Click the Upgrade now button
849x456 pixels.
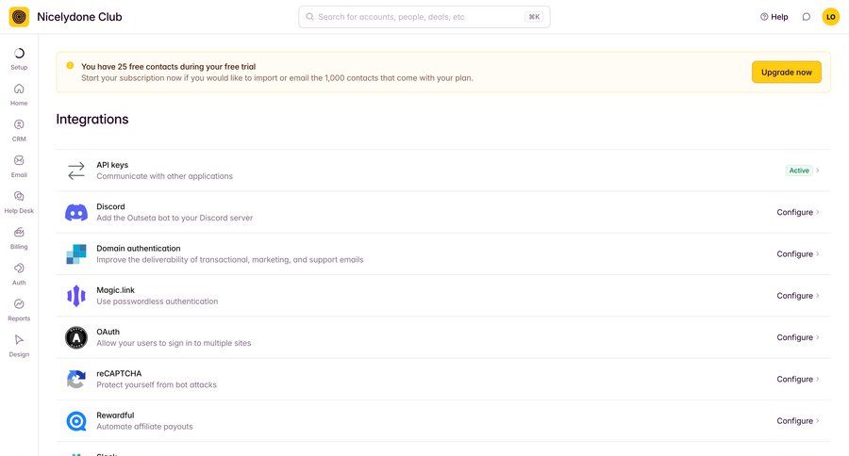pyautogui.click(x=786, y=72)
